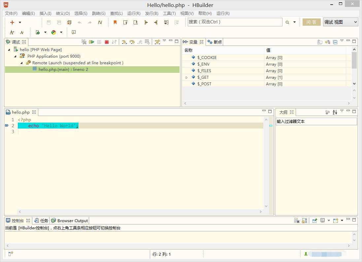Toggle Show Logical Structure icon in variables panel
The height and width of the screenshot is (262, 362).
point(327,42)
